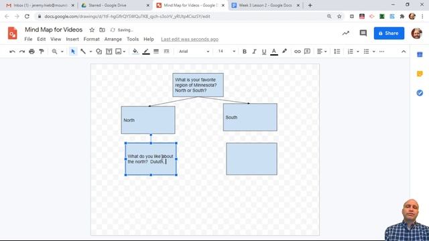Open the Format menu
This screenshot has height=241, width=429.
coord(91,39)
